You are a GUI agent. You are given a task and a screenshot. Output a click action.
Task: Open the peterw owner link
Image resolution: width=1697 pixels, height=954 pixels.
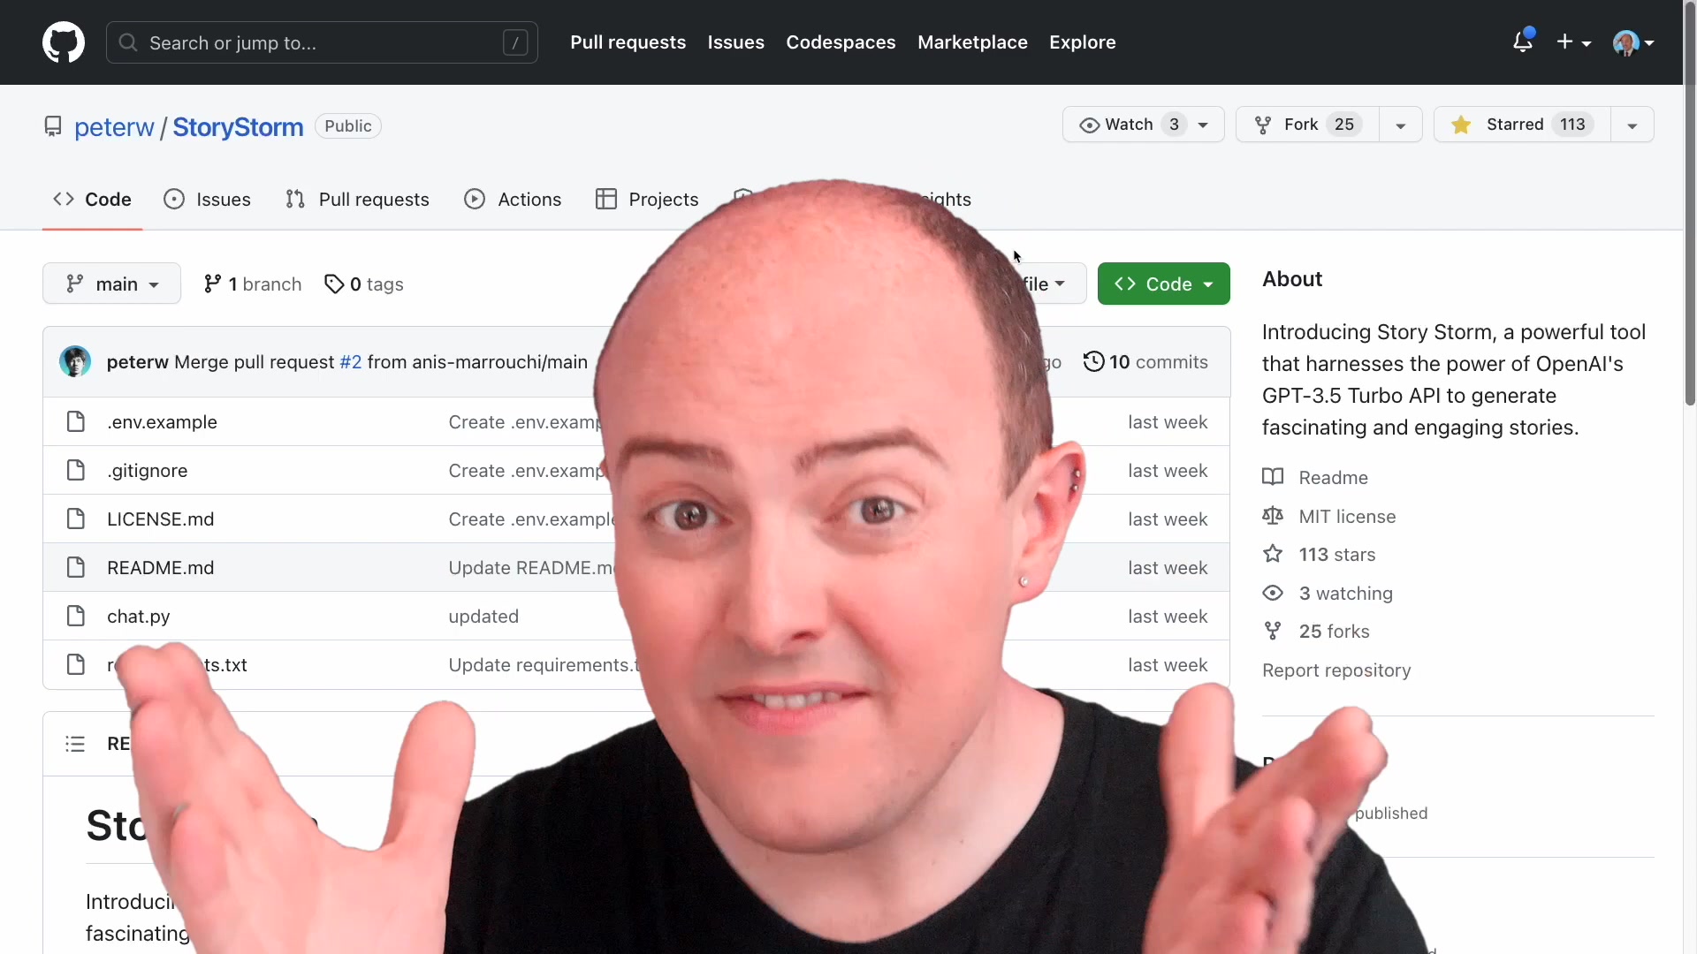[x=114, y=126]
